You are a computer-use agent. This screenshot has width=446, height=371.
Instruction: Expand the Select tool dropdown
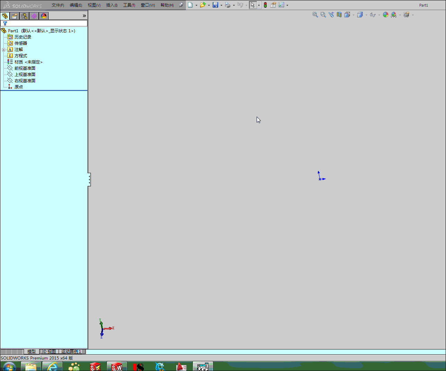[x=259, y=5]
